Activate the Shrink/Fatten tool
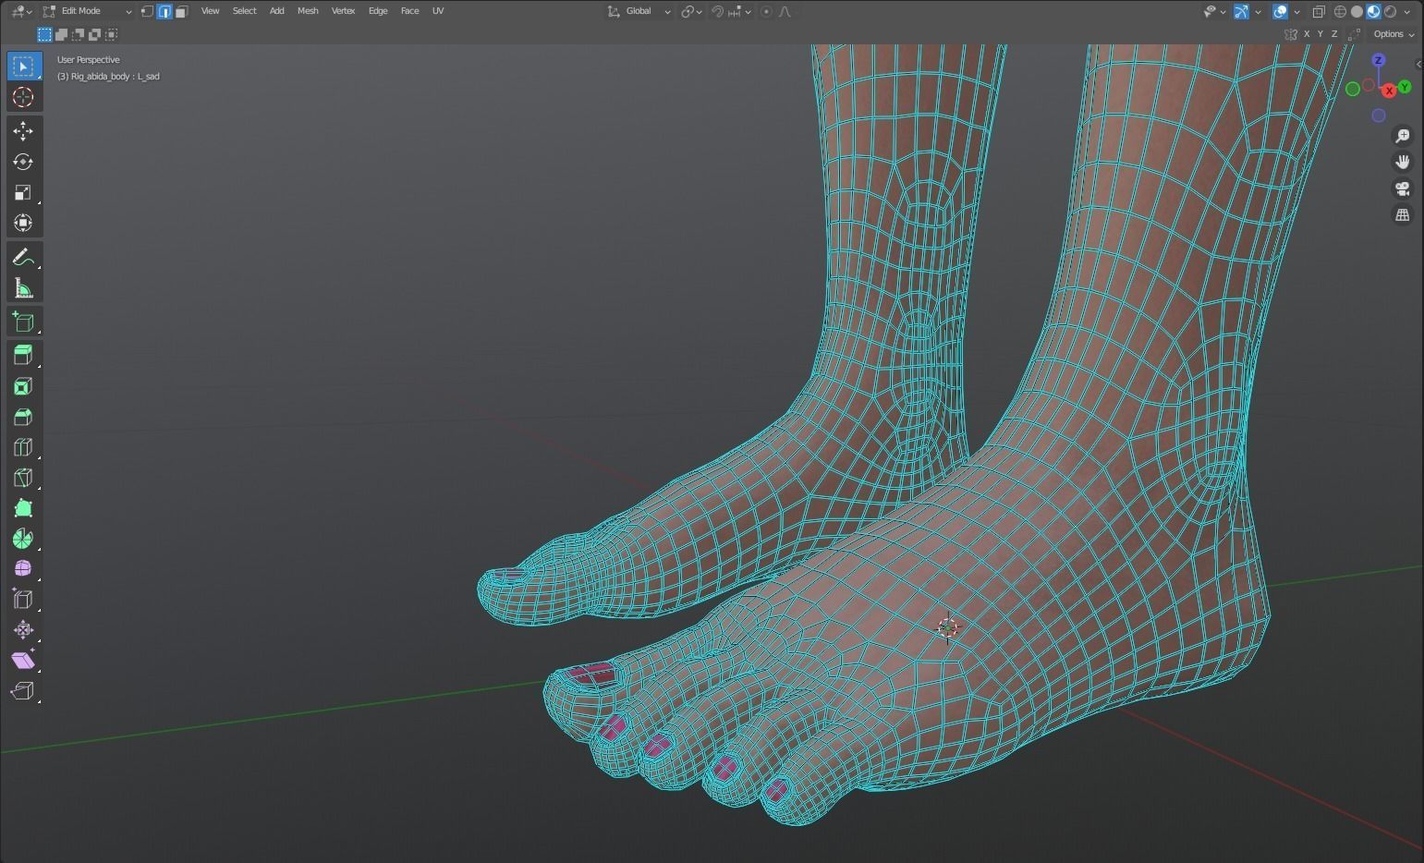This screenshot has width=1424, height=863. coord(23,629)
